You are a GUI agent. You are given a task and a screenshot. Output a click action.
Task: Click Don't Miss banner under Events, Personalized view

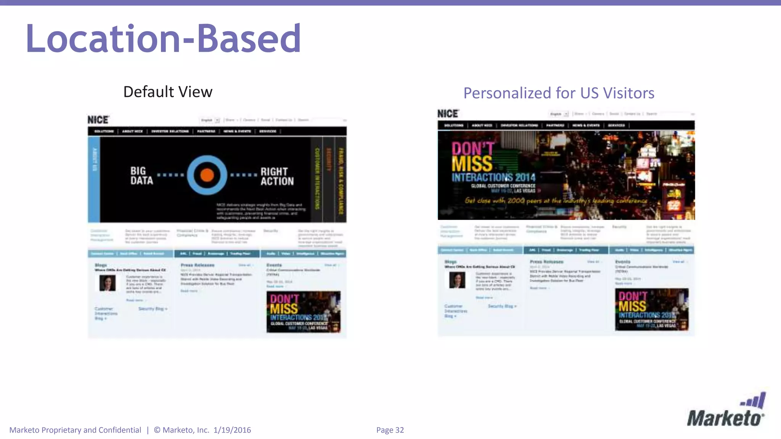652,309
